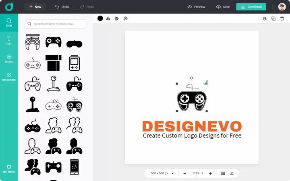
Task: Choose the thin-line small controller with cord icon
Action: tap(54, 105)
